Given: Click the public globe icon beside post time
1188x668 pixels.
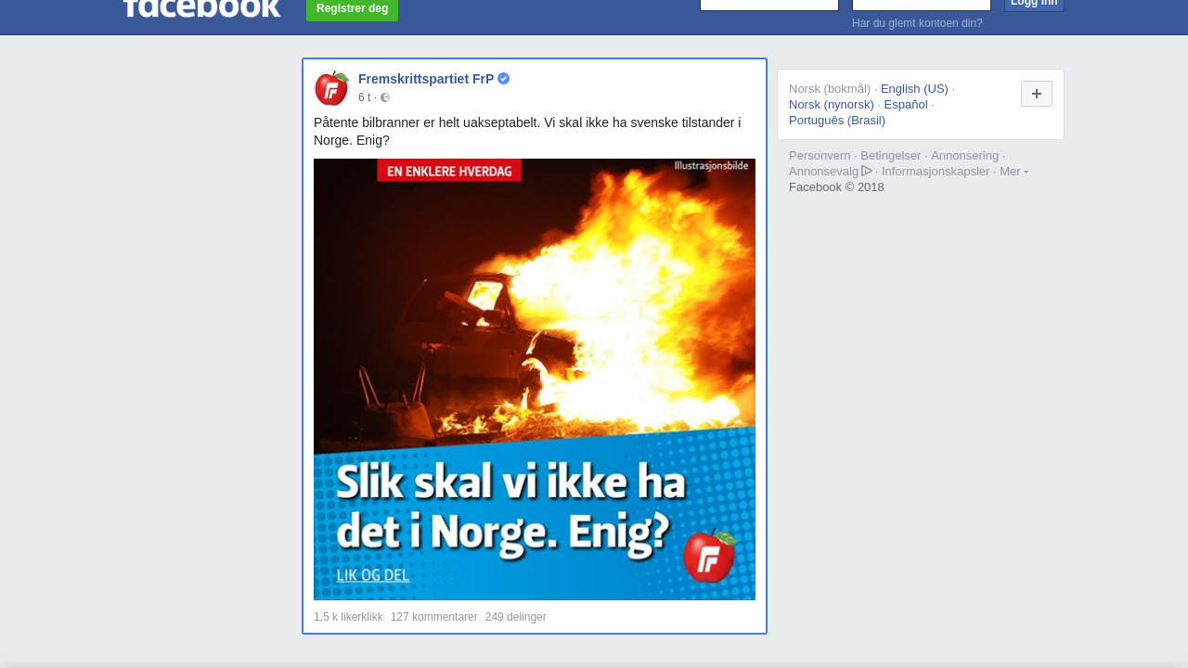Looking at the screenshot, I should click(385, 97).
